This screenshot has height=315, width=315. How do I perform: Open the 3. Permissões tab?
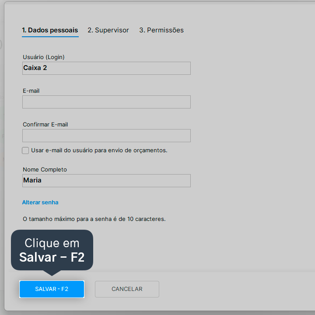(161, 30)
